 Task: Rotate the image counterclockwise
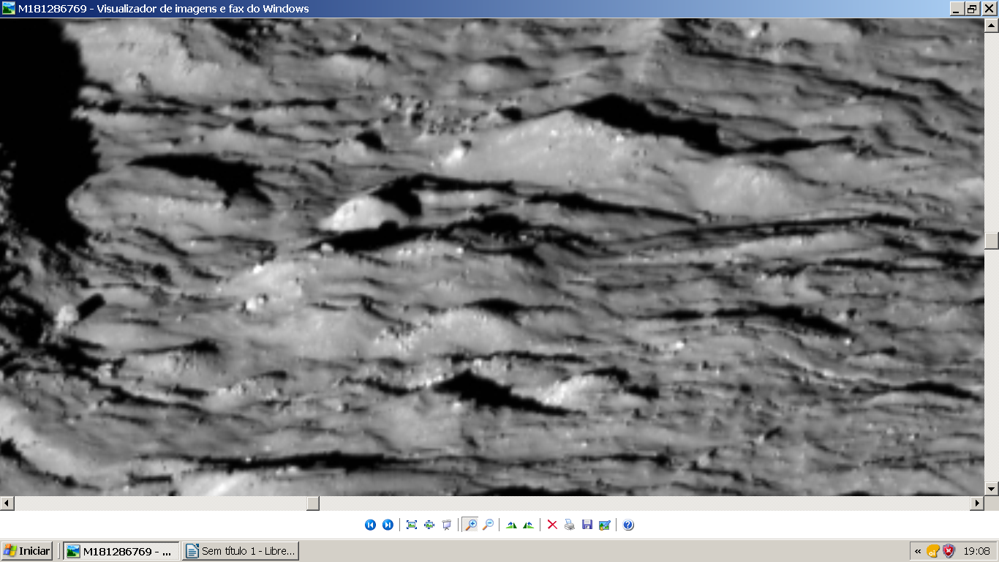(x=529, y=525)
